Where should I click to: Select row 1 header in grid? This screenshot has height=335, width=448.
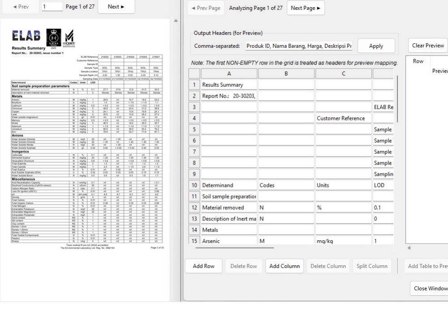[194, 85]
